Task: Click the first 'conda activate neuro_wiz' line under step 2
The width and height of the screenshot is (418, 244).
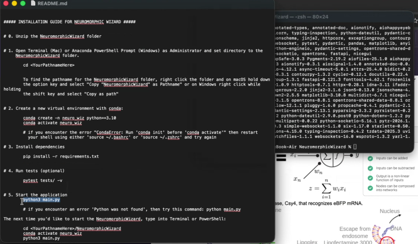Action: (x=52, y=123)
